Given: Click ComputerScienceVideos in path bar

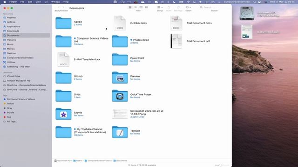Looking at the screenshot, I should tap(97, 161).
